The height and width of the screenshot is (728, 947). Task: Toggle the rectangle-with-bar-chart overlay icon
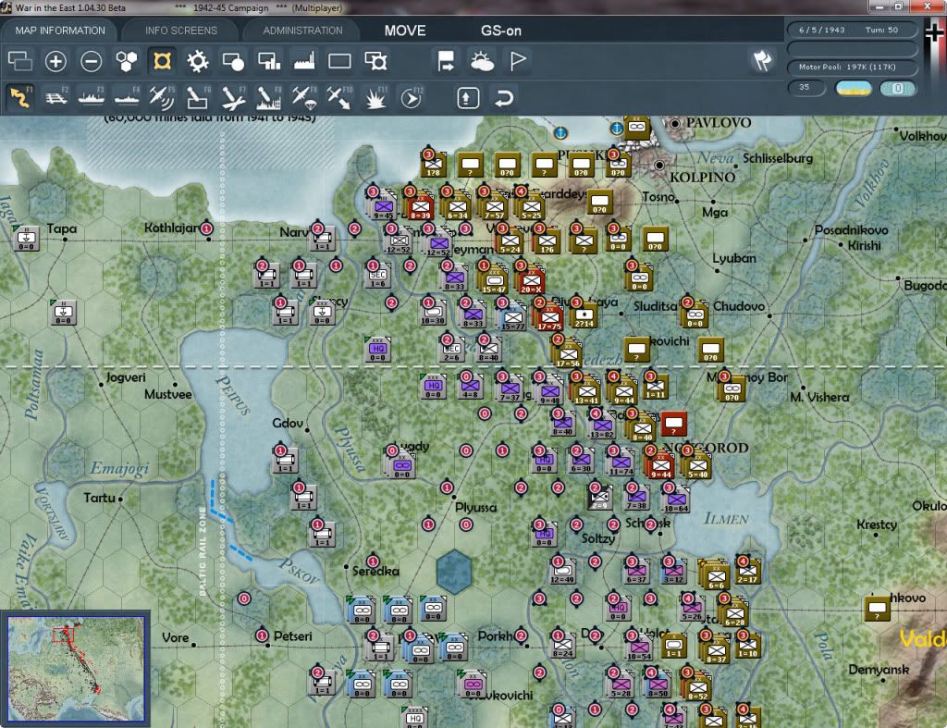pos(269,61)
